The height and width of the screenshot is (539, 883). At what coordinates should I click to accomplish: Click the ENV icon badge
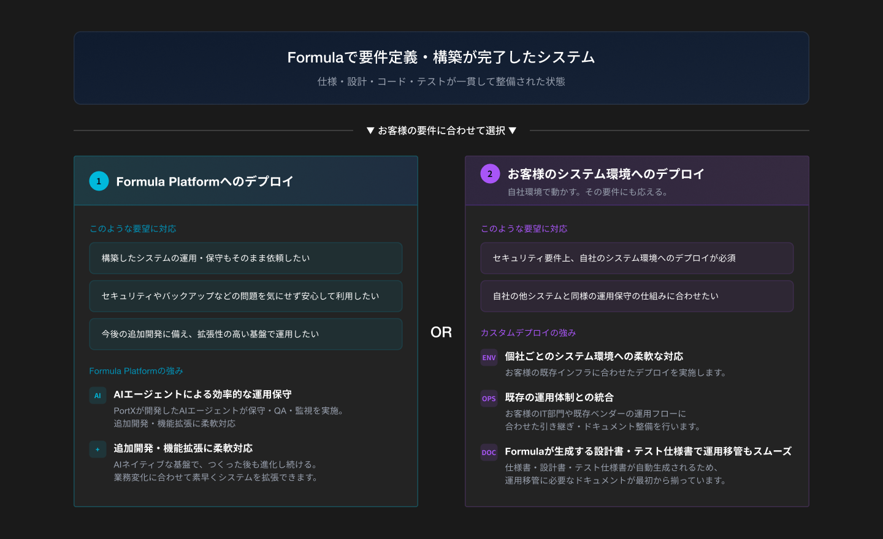click(x=489, y=358)
